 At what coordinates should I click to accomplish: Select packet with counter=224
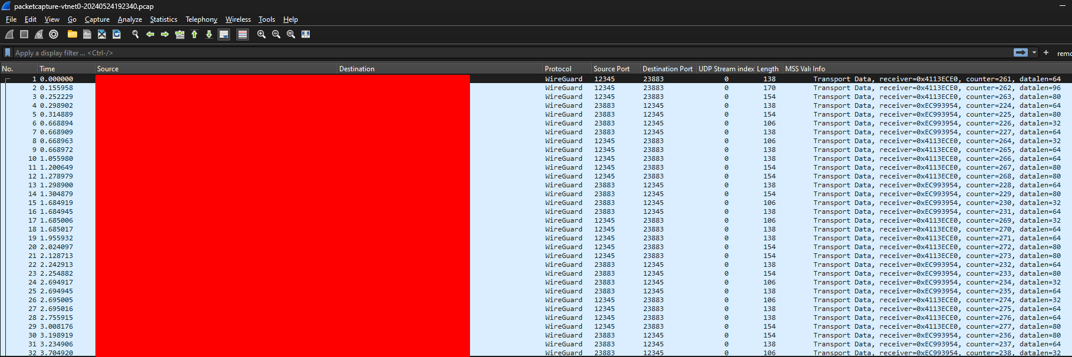click(x=536, y=105)
